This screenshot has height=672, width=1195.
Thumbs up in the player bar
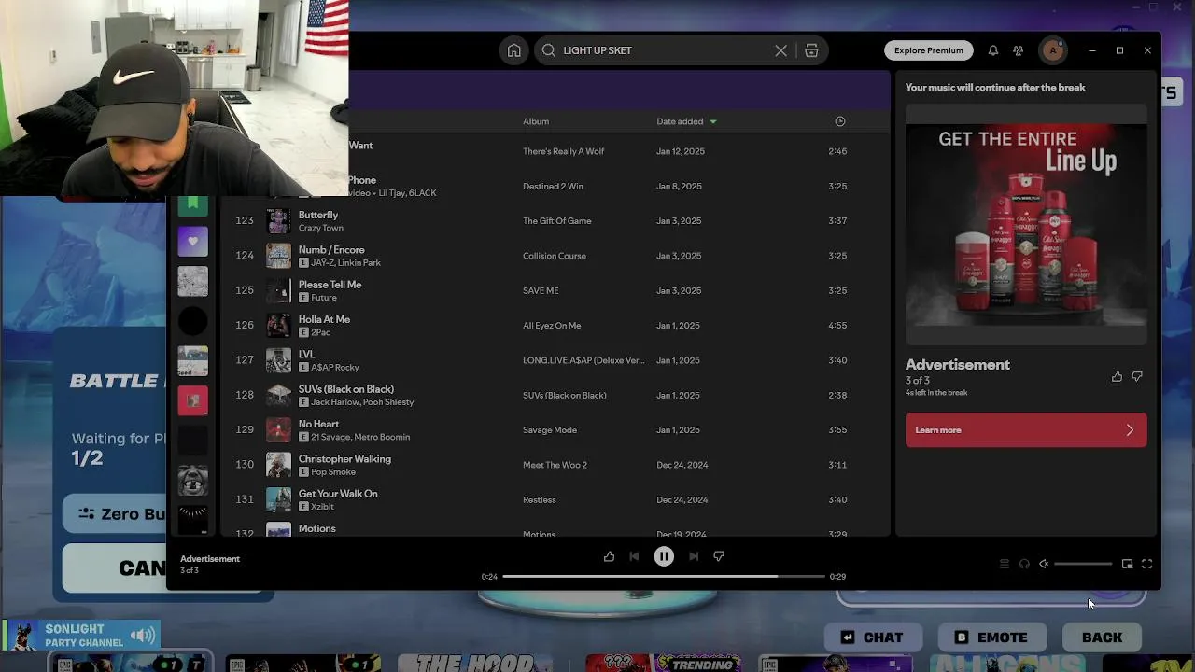609,556
